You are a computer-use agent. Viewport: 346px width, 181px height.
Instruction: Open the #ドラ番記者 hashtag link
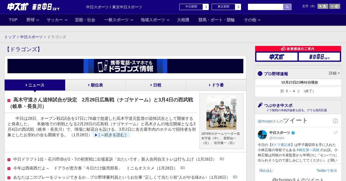(281, 145)
